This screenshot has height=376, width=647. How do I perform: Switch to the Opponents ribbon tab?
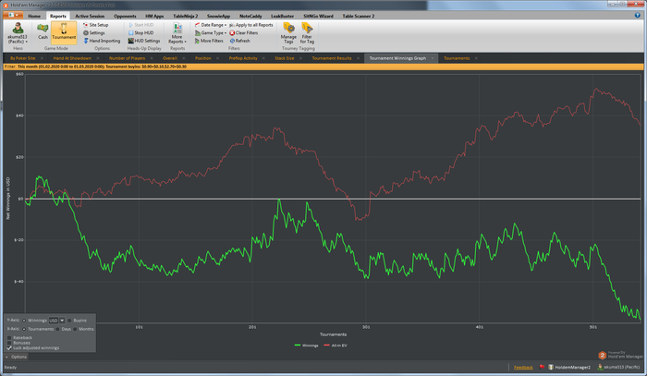[125, 16]
